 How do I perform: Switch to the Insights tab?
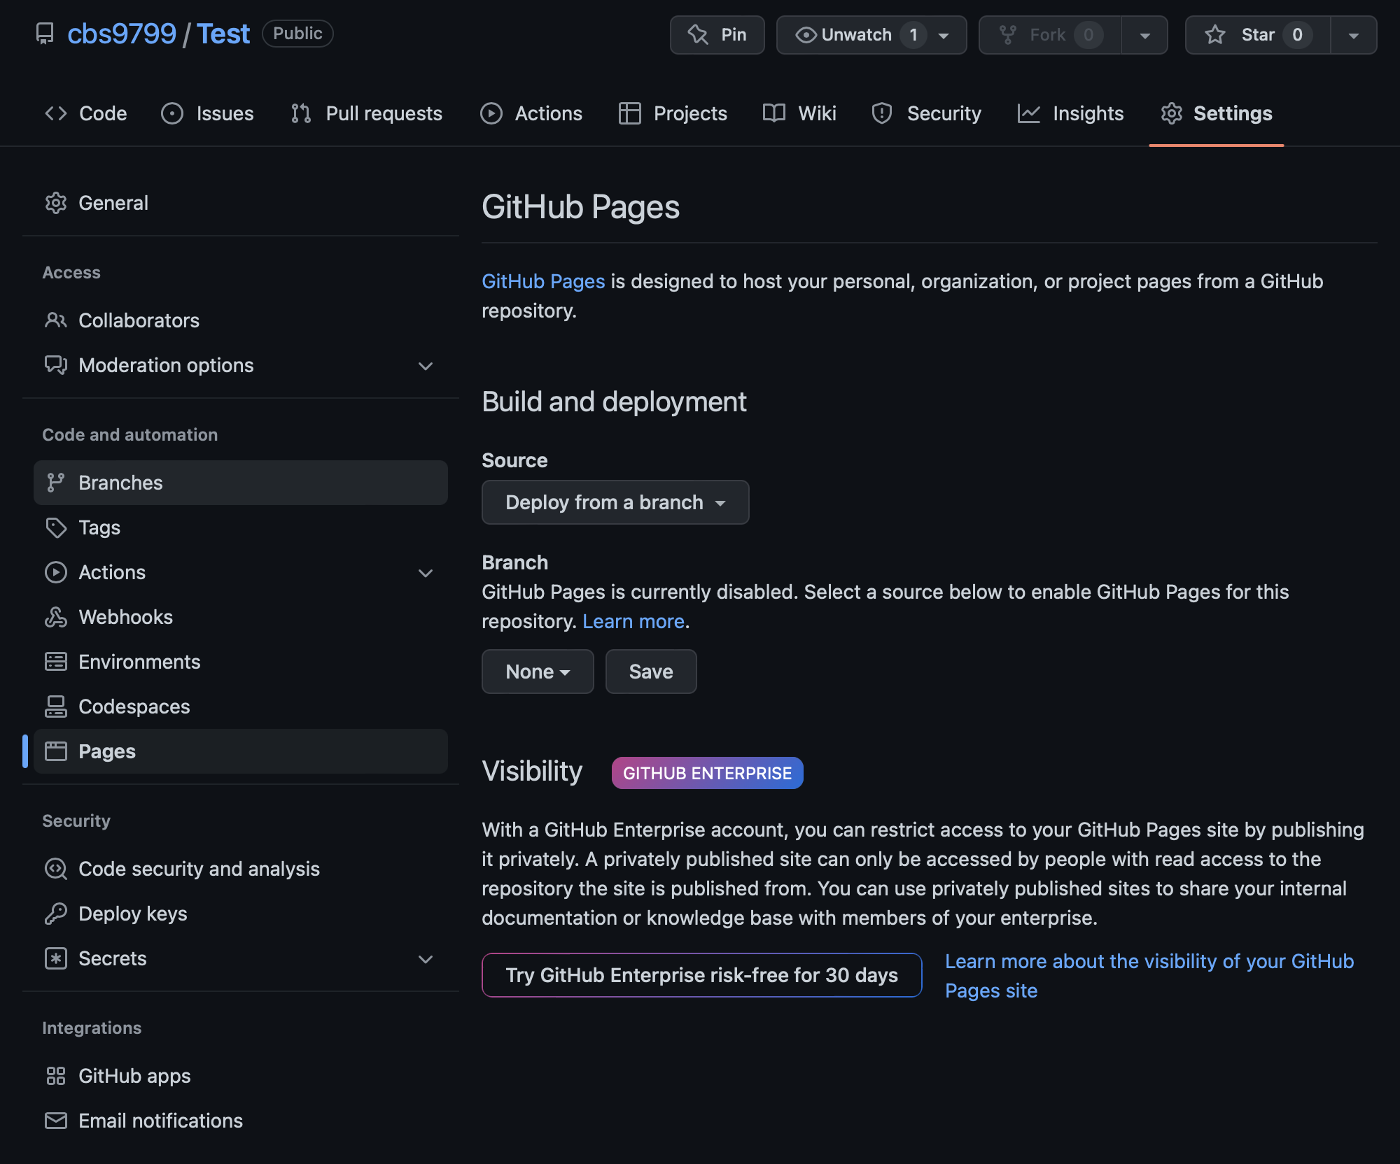[x=1070, y=113]
